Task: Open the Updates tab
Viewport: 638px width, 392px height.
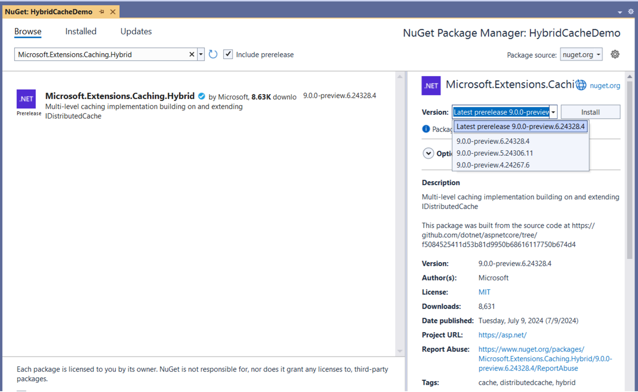Action: [136, 31]
